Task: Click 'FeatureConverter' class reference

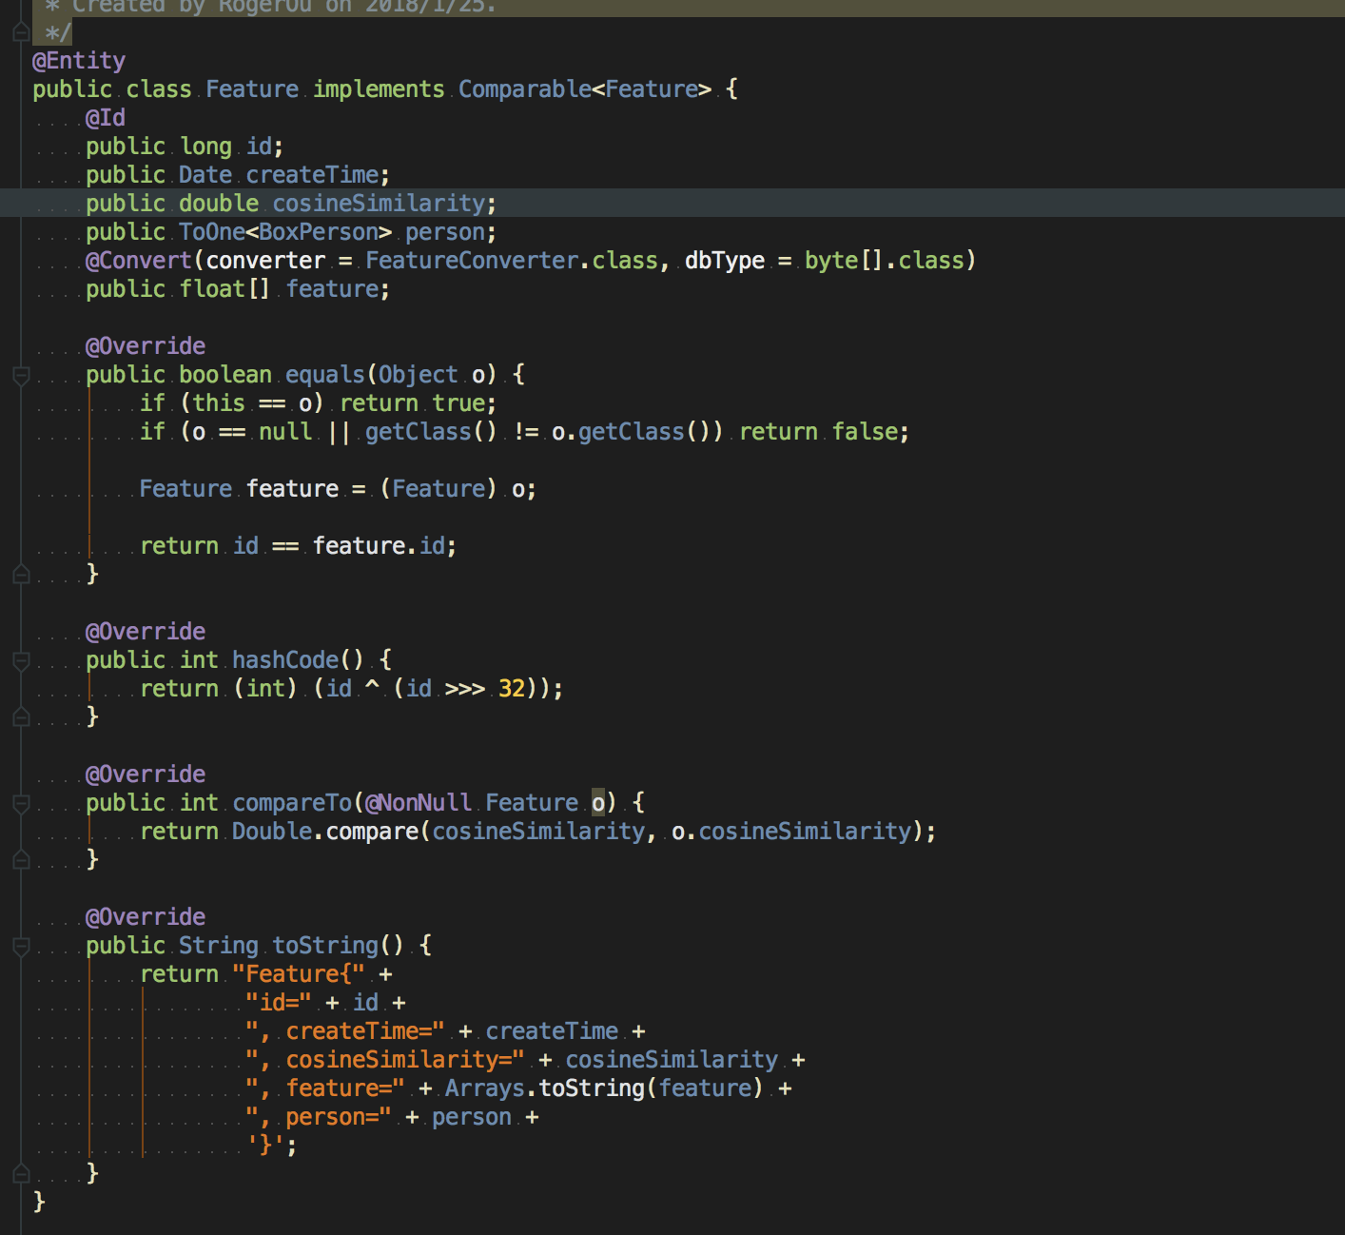Action: coord(472,261)
